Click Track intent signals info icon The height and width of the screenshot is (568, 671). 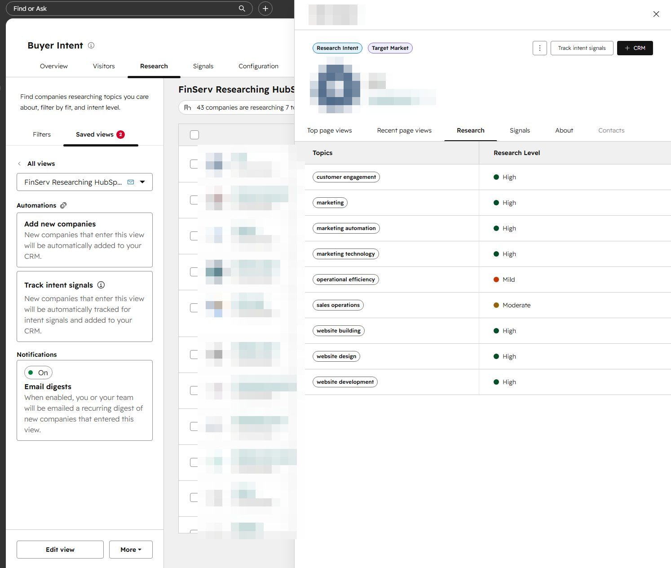101,285
